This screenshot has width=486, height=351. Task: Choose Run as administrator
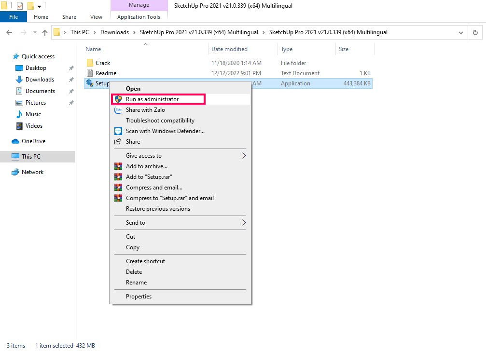pyautogui.click(x=152, y=99)
